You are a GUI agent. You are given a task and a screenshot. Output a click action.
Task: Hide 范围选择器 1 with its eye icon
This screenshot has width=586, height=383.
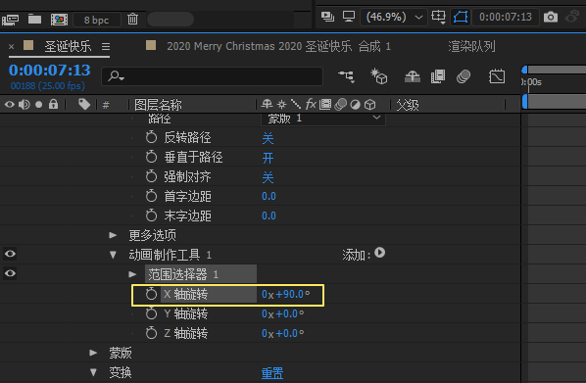click(10, 273)
